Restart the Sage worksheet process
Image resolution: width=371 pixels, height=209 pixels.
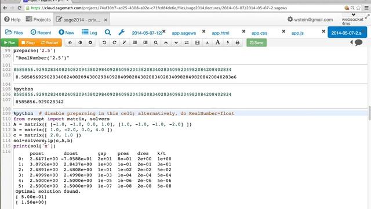50,42
